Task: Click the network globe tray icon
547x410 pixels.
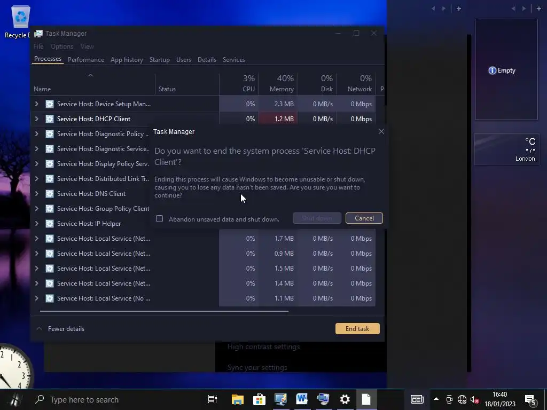Action: [x=462, y=399]
